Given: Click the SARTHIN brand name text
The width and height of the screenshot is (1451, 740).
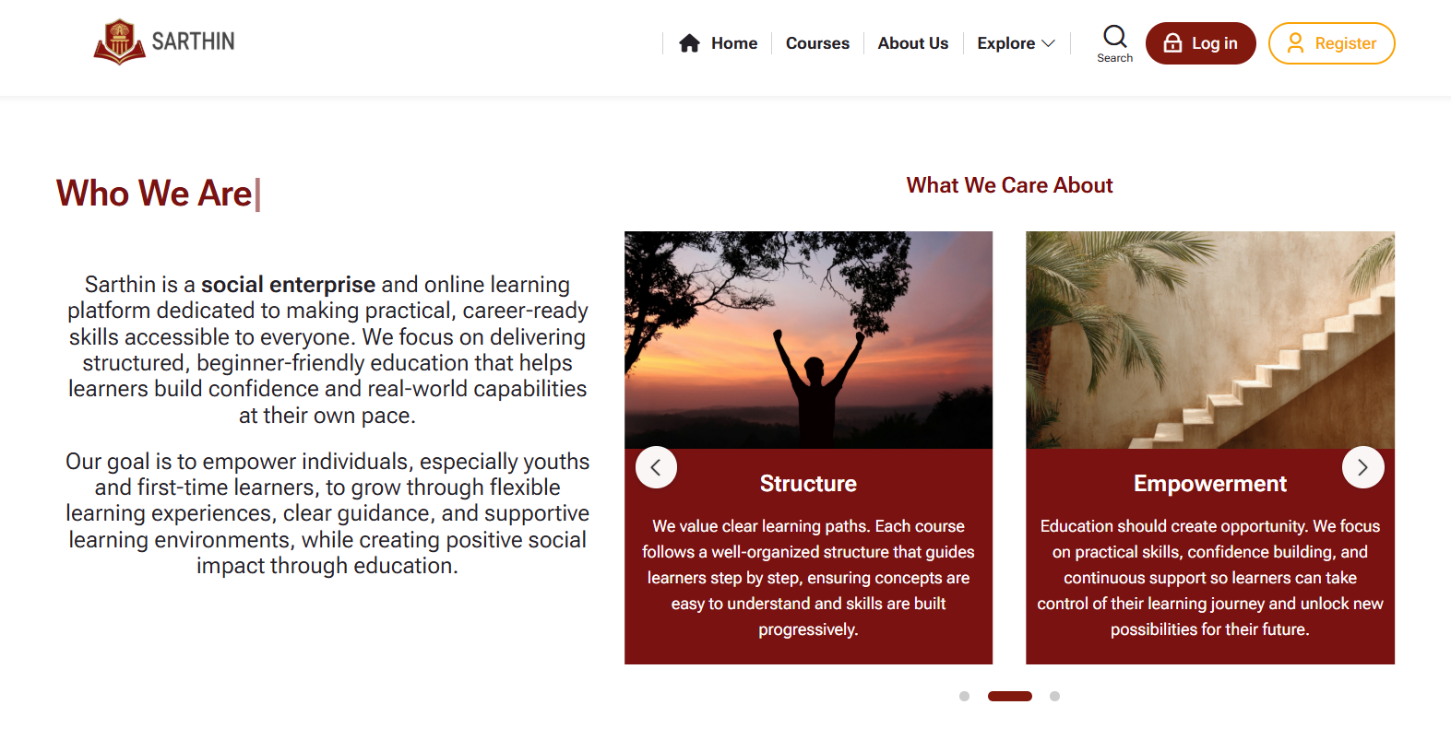Looking at the screenshot, I should point(193,41).
